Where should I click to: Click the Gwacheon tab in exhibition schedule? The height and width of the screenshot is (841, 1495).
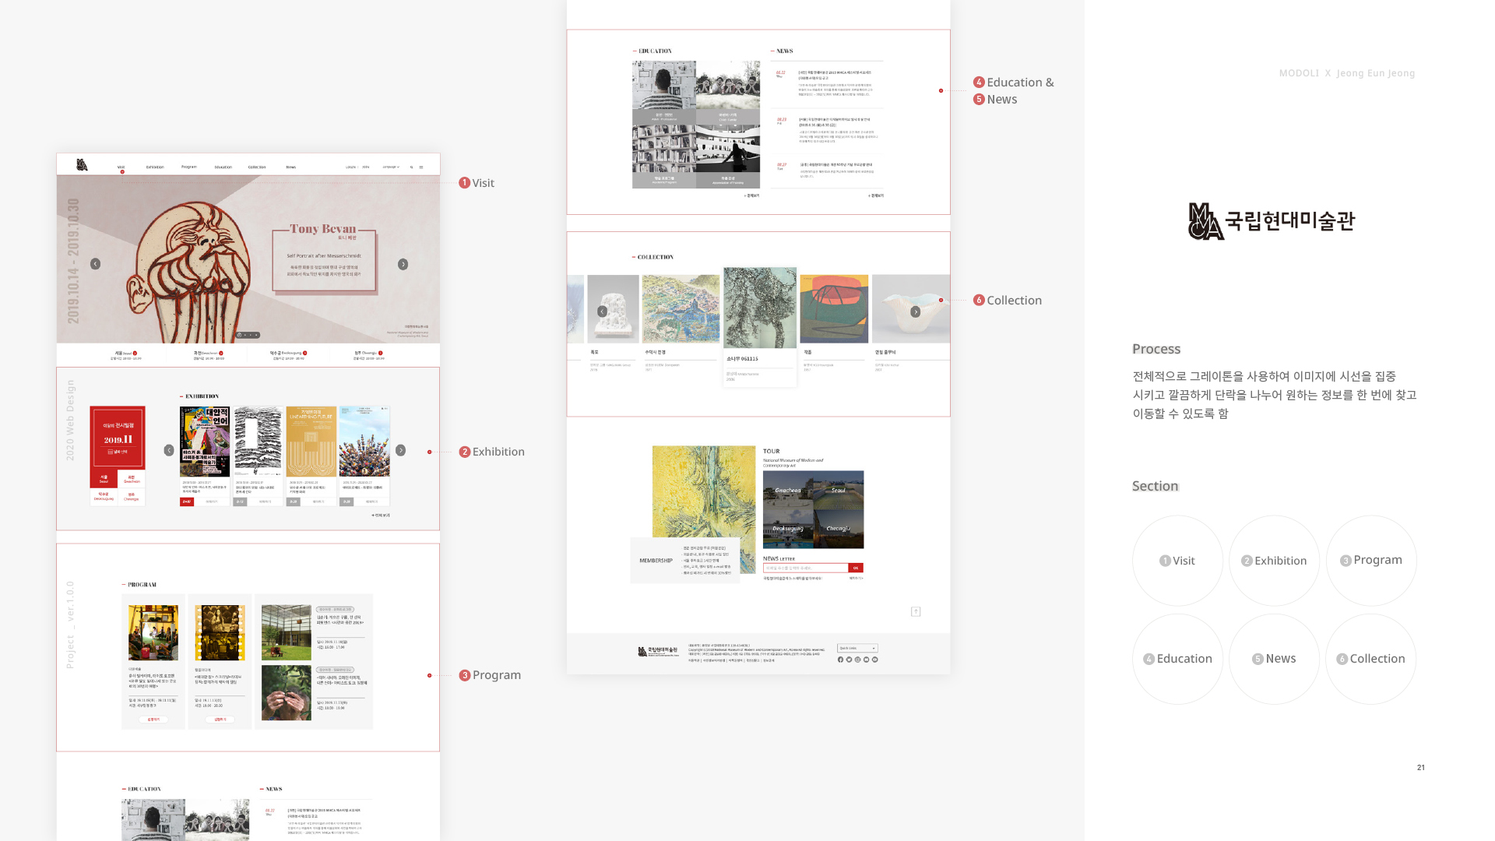click(x=131, y=479)
